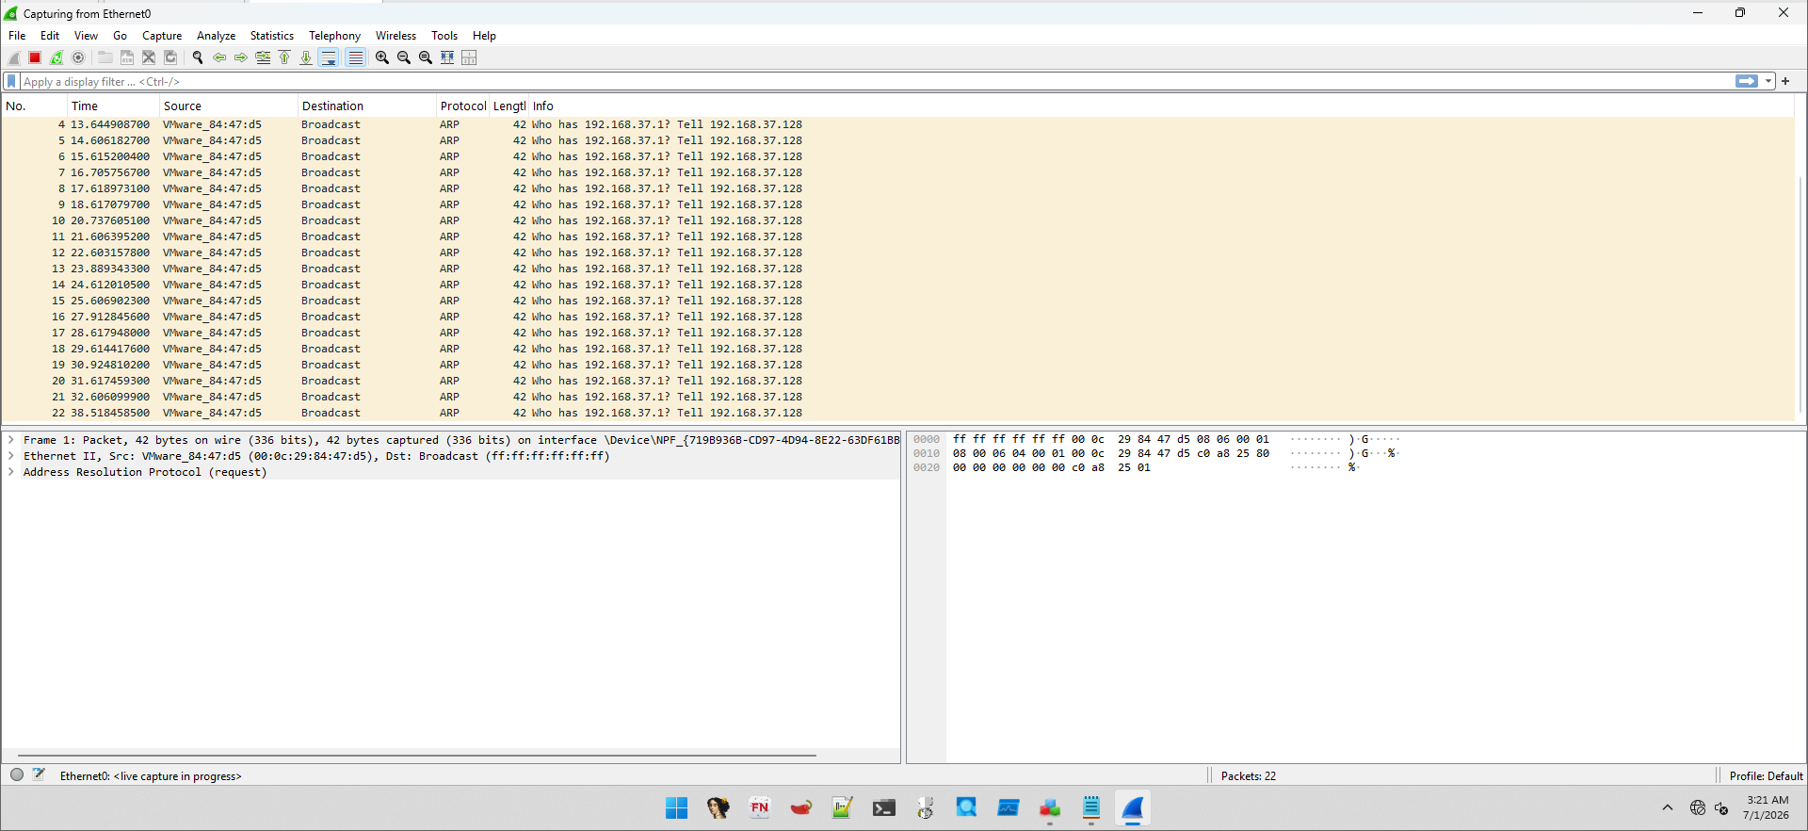Expand the Ethernet II details row
The width and height of the screenshot is (1808, 831).
click(11, 456)
